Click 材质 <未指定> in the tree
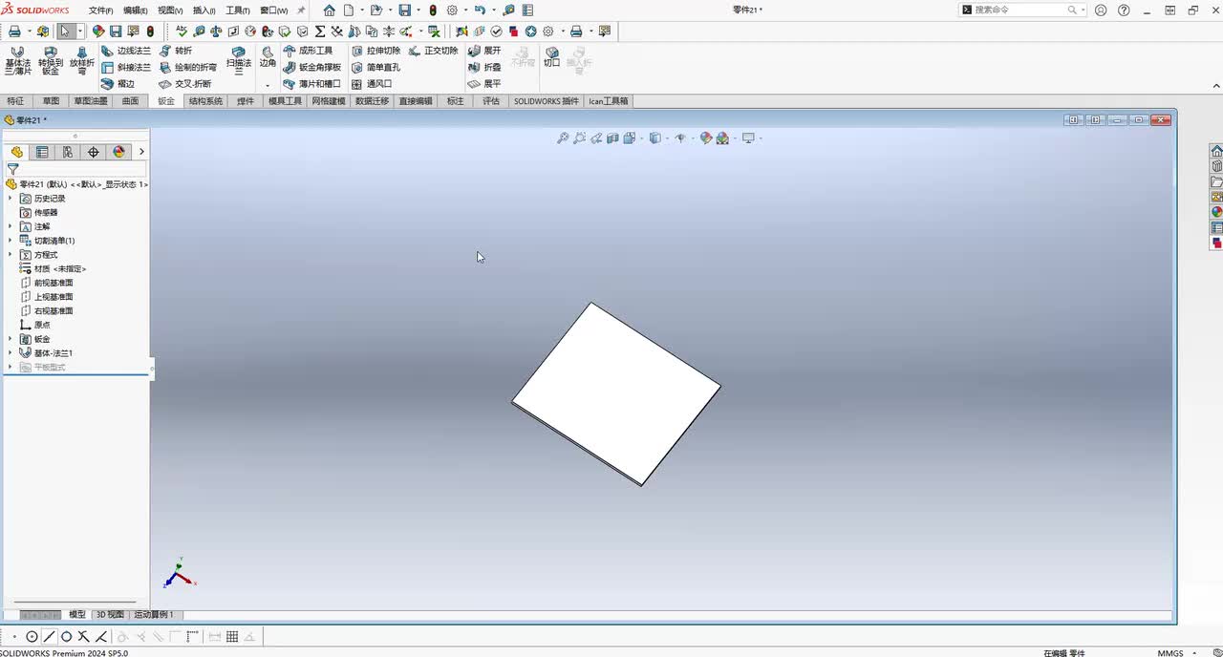This screenshot has width=1223, height=657. point(53,269)
